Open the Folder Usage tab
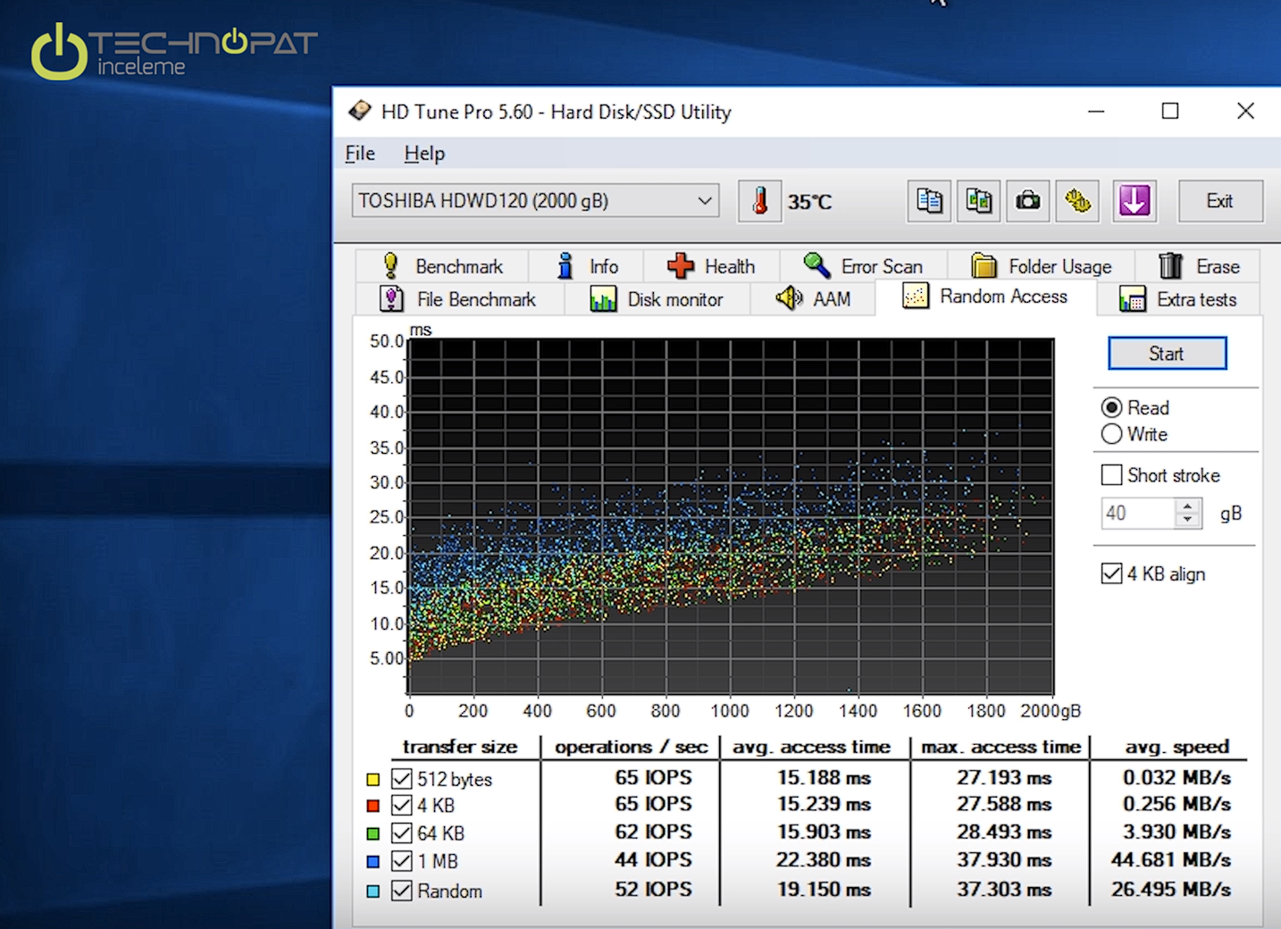Screen dimensions: 1281x929 1042,266
